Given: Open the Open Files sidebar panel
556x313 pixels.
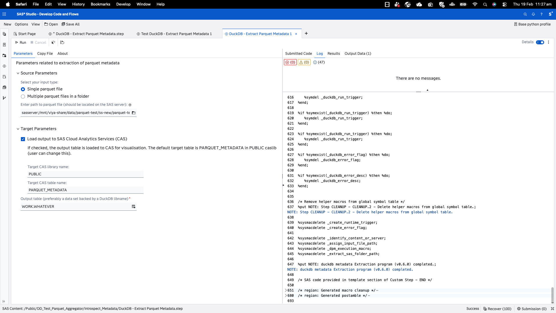Looking at the screenshot, I should tap(4, 34).
